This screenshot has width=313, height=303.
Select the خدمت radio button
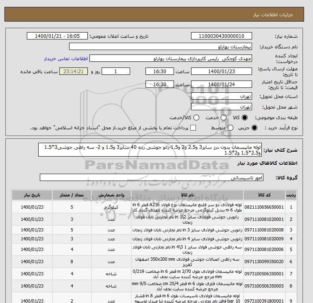(x=224, y=118)
